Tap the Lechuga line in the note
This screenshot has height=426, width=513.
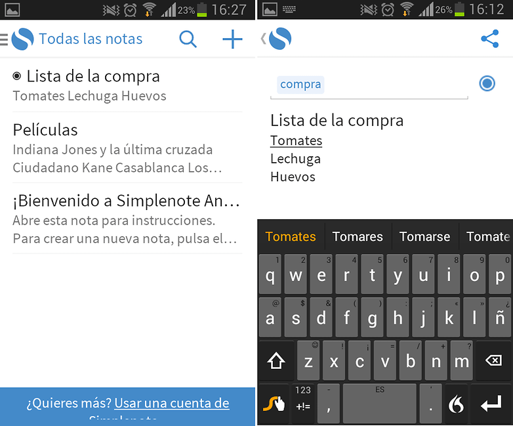[295, 159]
